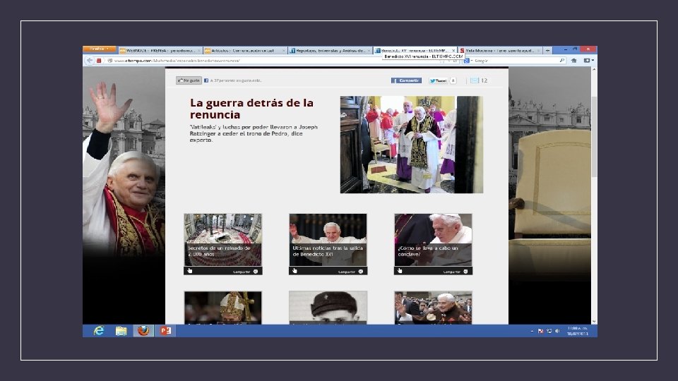Open the Firefox home page icon
678x381 pixels.
(x=573, y=61)
